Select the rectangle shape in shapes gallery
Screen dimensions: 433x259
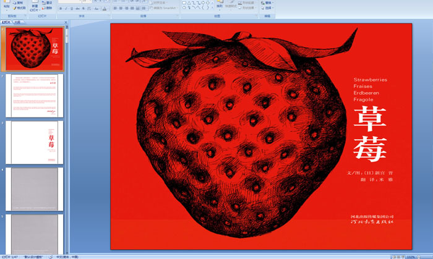coord(184,2)
